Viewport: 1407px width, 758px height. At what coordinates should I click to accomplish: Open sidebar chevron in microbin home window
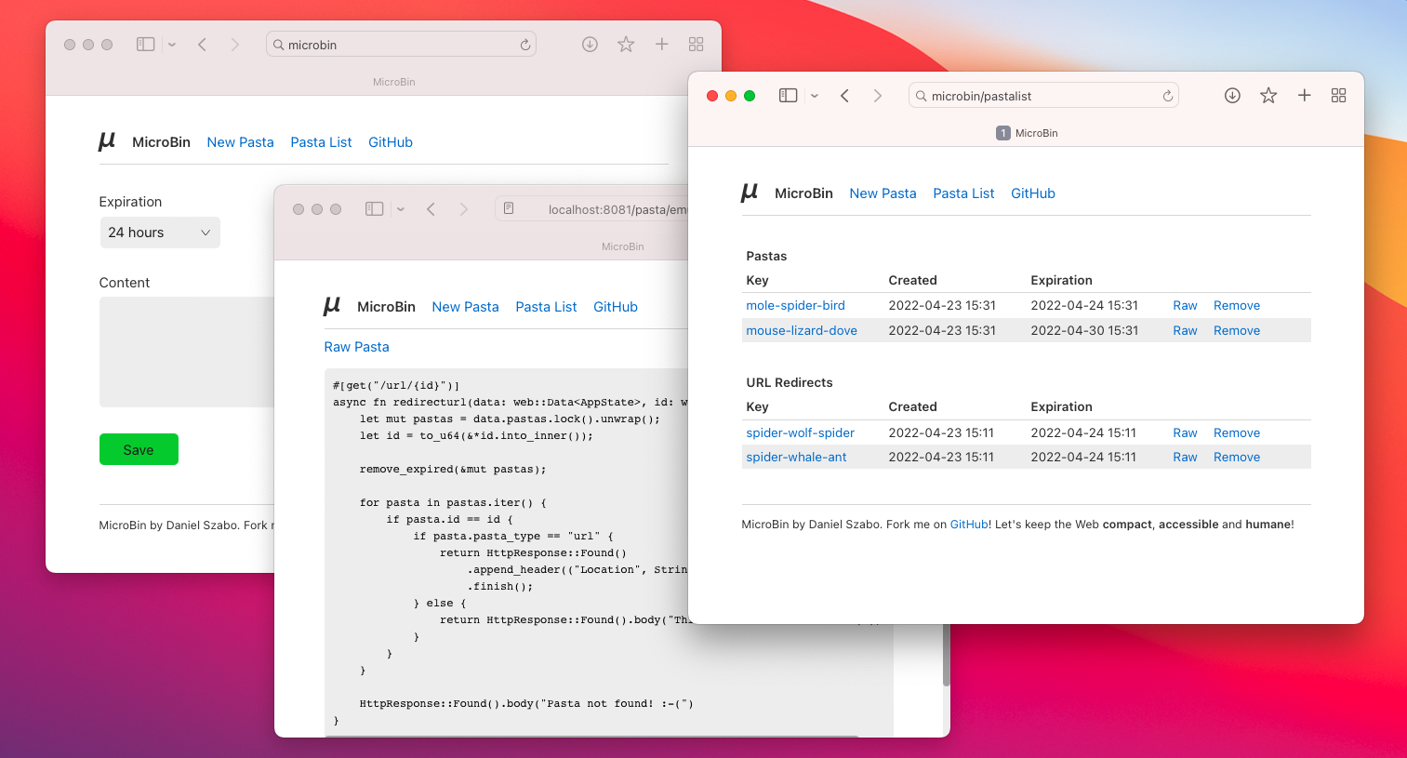[x=172, y=45]
